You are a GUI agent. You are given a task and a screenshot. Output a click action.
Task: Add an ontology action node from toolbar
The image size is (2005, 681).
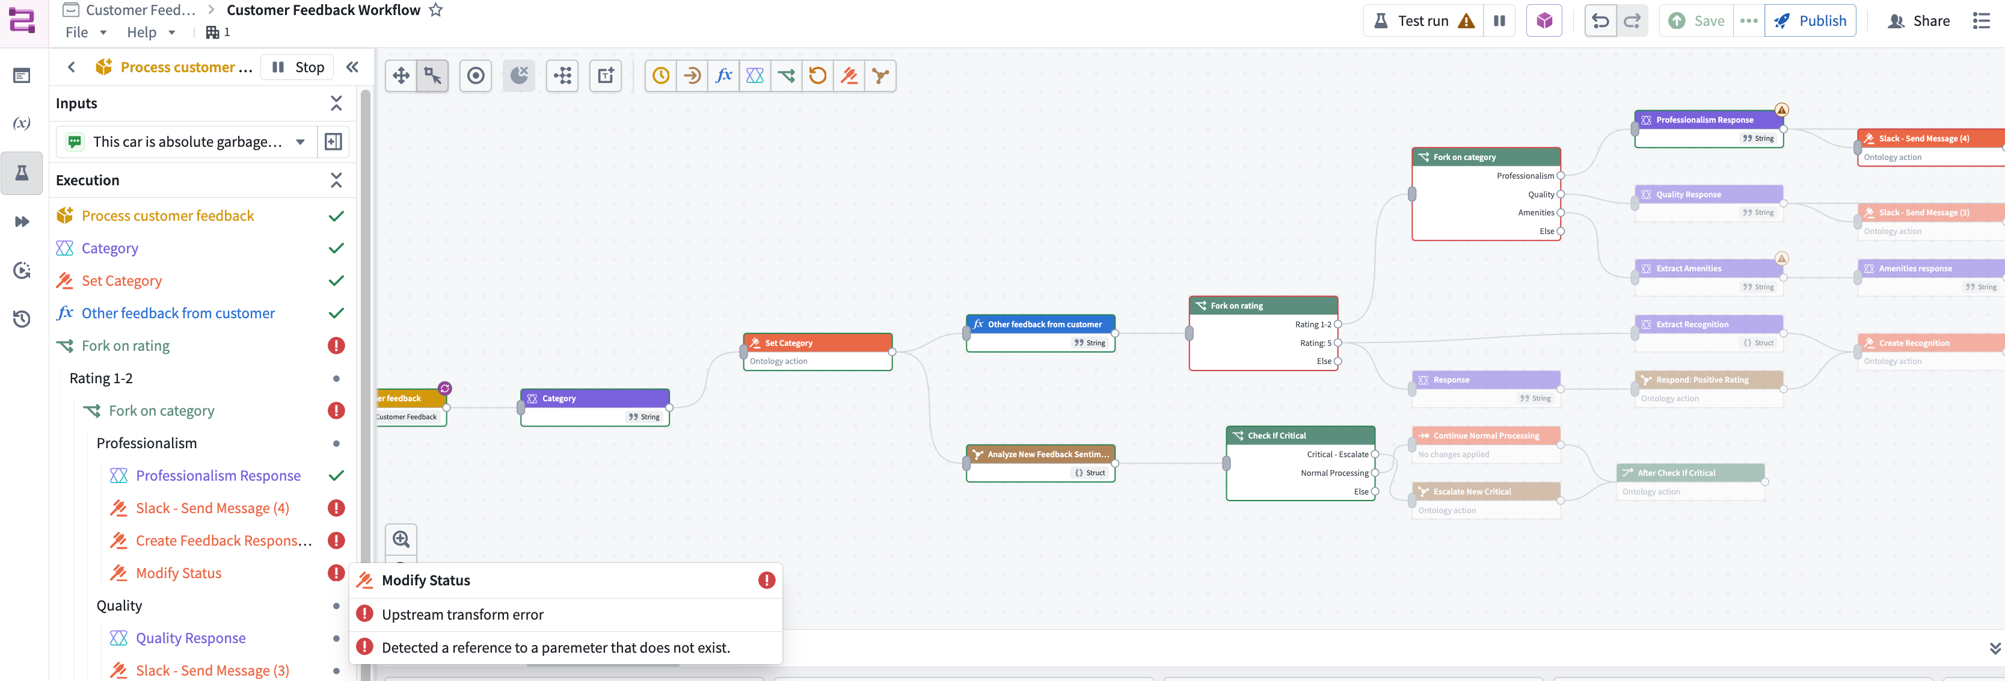coord(849,75)
